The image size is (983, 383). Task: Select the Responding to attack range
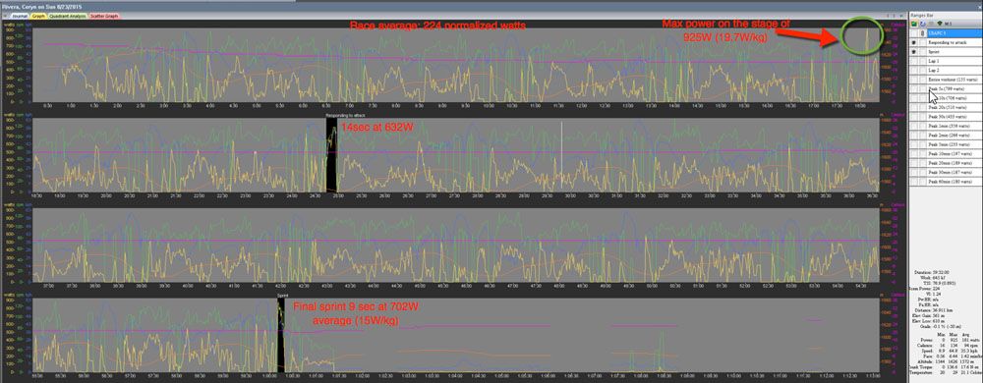point(954,42)
